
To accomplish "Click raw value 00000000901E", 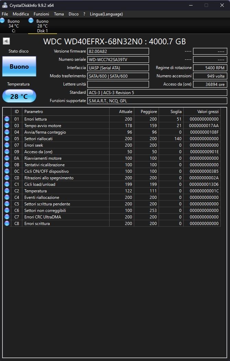I will [204, 152].
